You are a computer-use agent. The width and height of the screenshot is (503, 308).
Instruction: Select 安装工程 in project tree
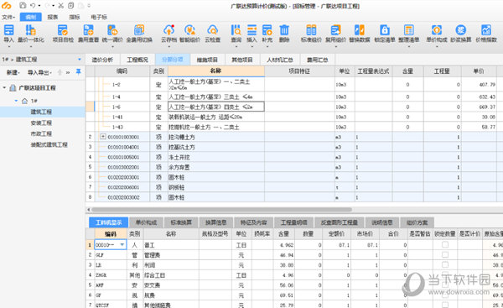pyautogui.click(x=41, y=123)
